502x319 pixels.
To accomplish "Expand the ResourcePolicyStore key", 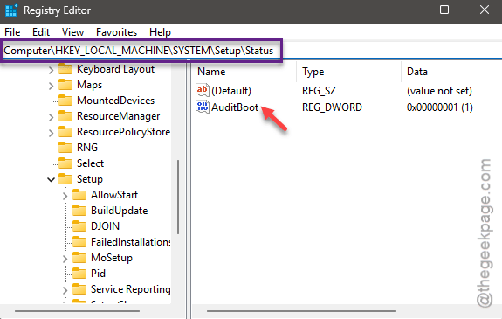I will point(51,133).
